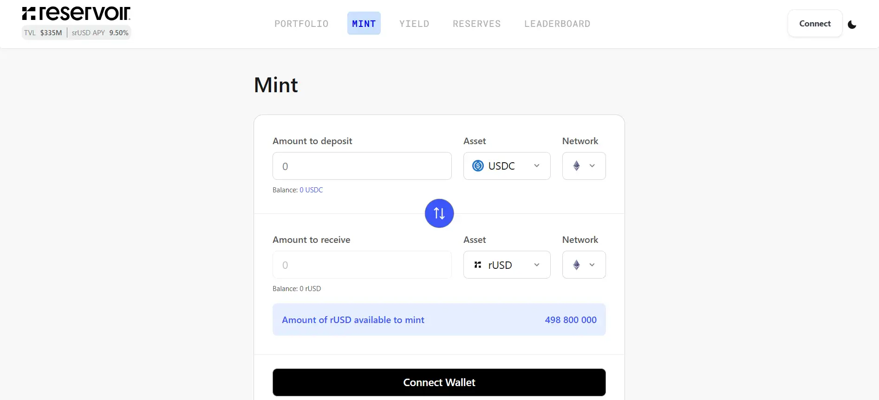
Task: Open the receive network dropdown chevron
Action: pyautogui.click(x=592, y=265)
